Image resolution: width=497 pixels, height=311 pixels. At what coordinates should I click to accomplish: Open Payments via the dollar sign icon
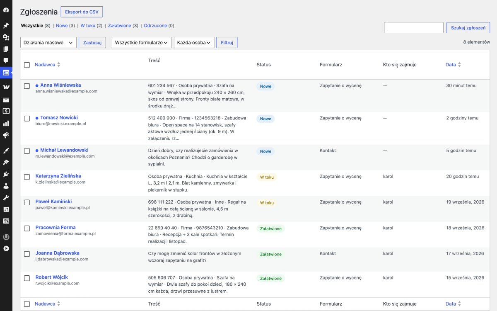pos(6,111)
